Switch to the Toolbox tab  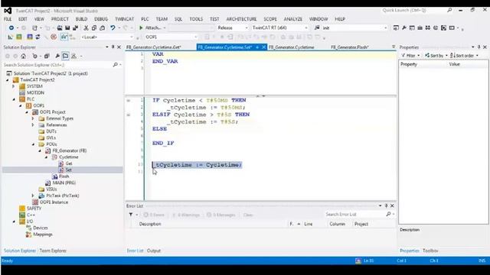(x=430, y=251)
